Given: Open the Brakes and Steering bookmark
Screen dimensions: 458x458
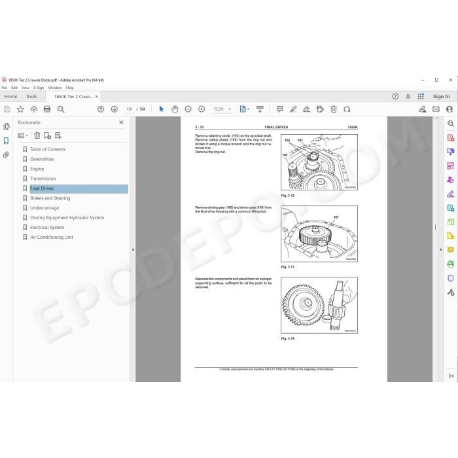Looking at the screenshot, I should point(50,198).
